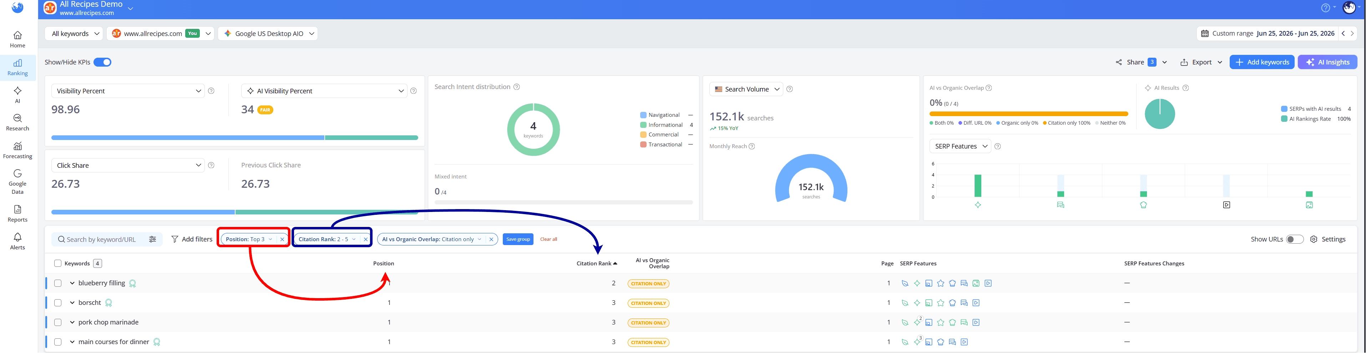Open advanced search options slider icon

153,239
